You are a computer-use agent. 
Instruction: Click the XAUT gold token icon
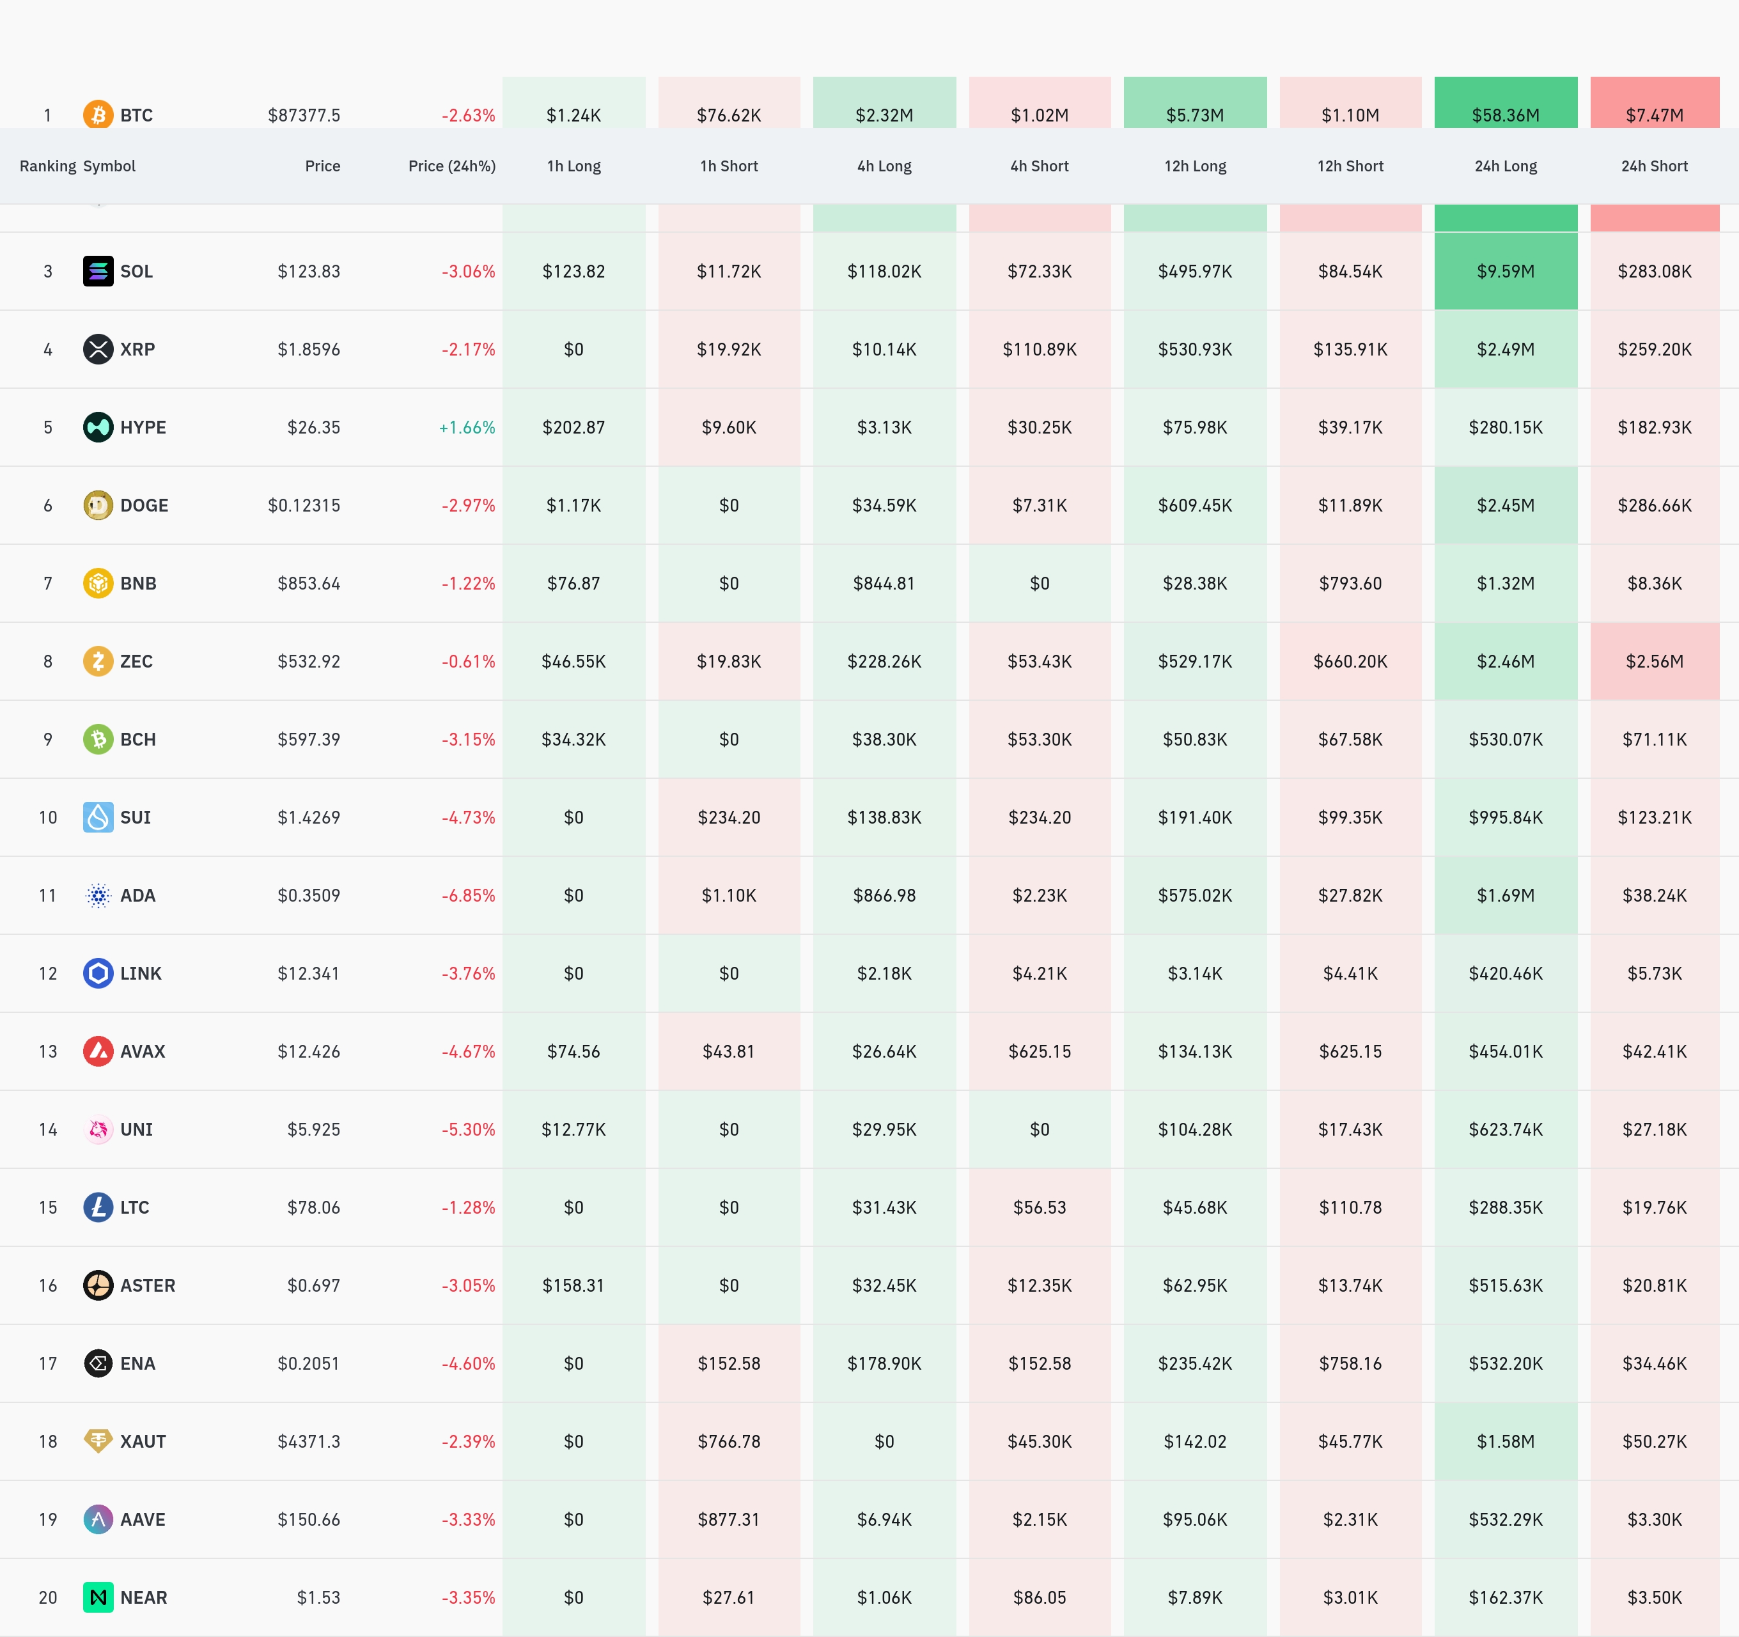click(x=98, y=1441)
